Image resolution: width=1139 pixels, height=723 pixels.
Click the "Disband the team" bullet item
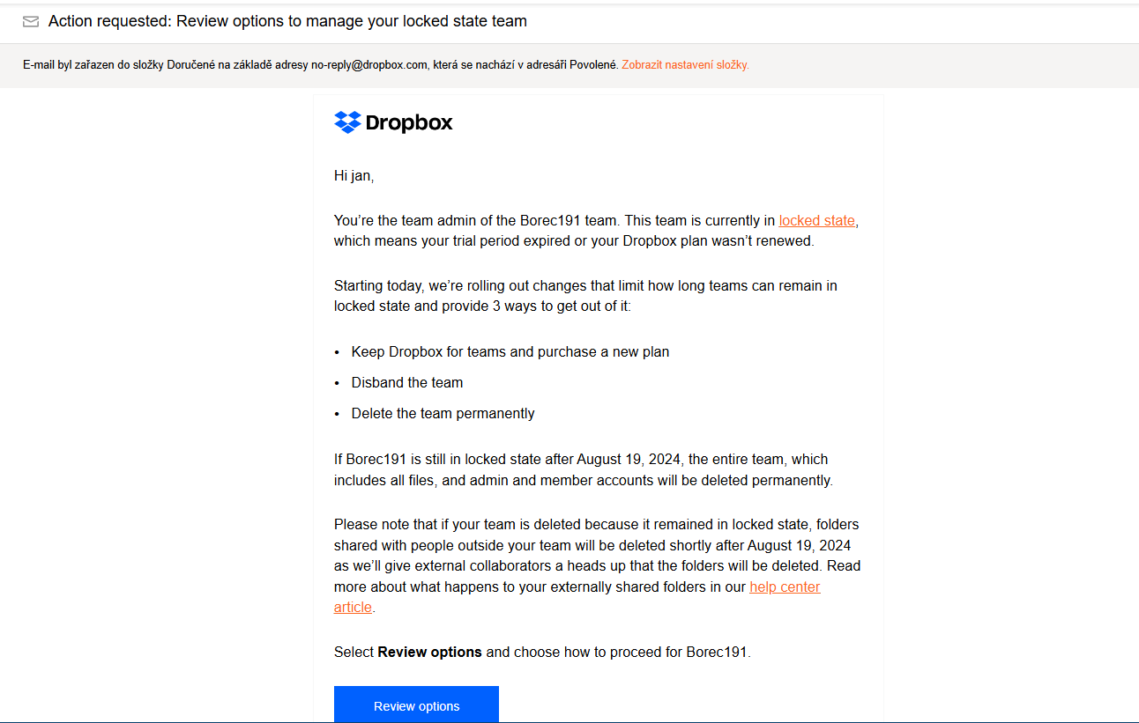click(x=406, y=383)
